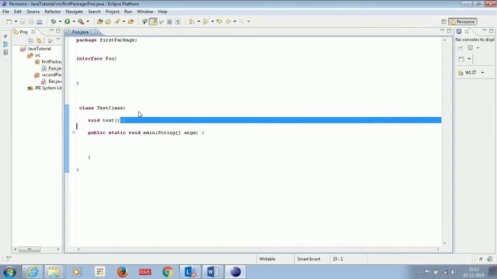
Task: Open the Source menu
Action: coord(33,12)
